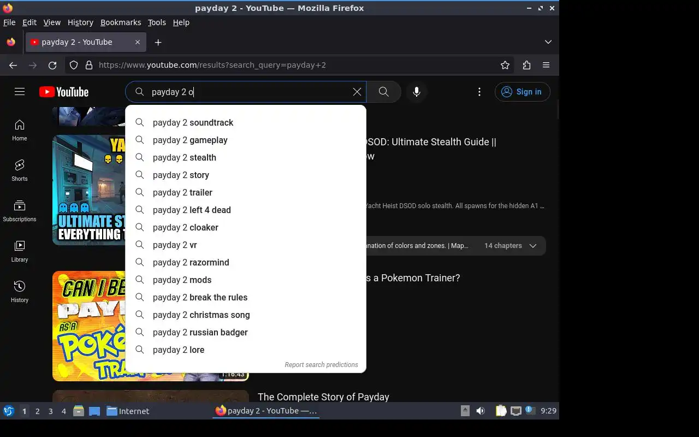Image resolution: width=699 pixels, height=437 pixels.
Task: Open the YouTube guide hamburger menu
Action: point(20,92)
